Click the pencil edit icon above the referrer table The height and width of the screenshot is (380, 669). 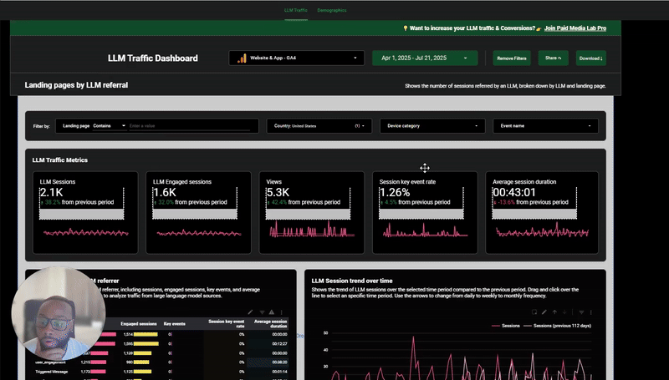250,312
